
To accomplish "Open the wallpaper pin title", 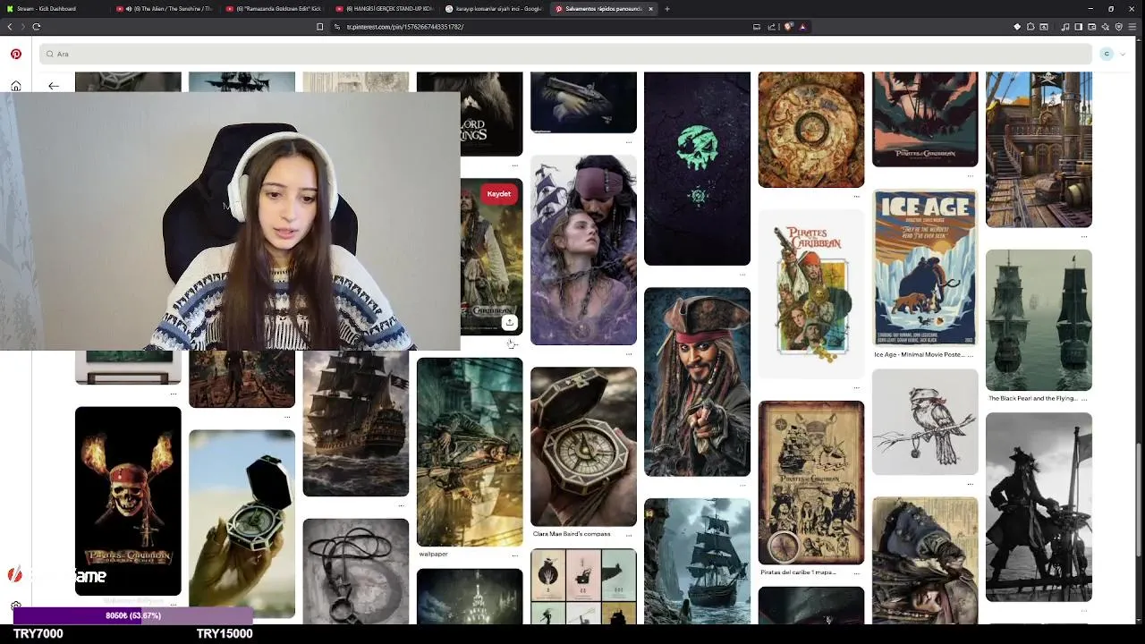I will tap(433, 555).
